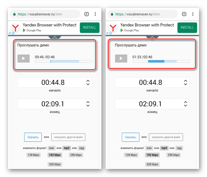The image size is (207, 177).
Task: Tap the INSTALL button in the right ad
Action: pos(187,27)
